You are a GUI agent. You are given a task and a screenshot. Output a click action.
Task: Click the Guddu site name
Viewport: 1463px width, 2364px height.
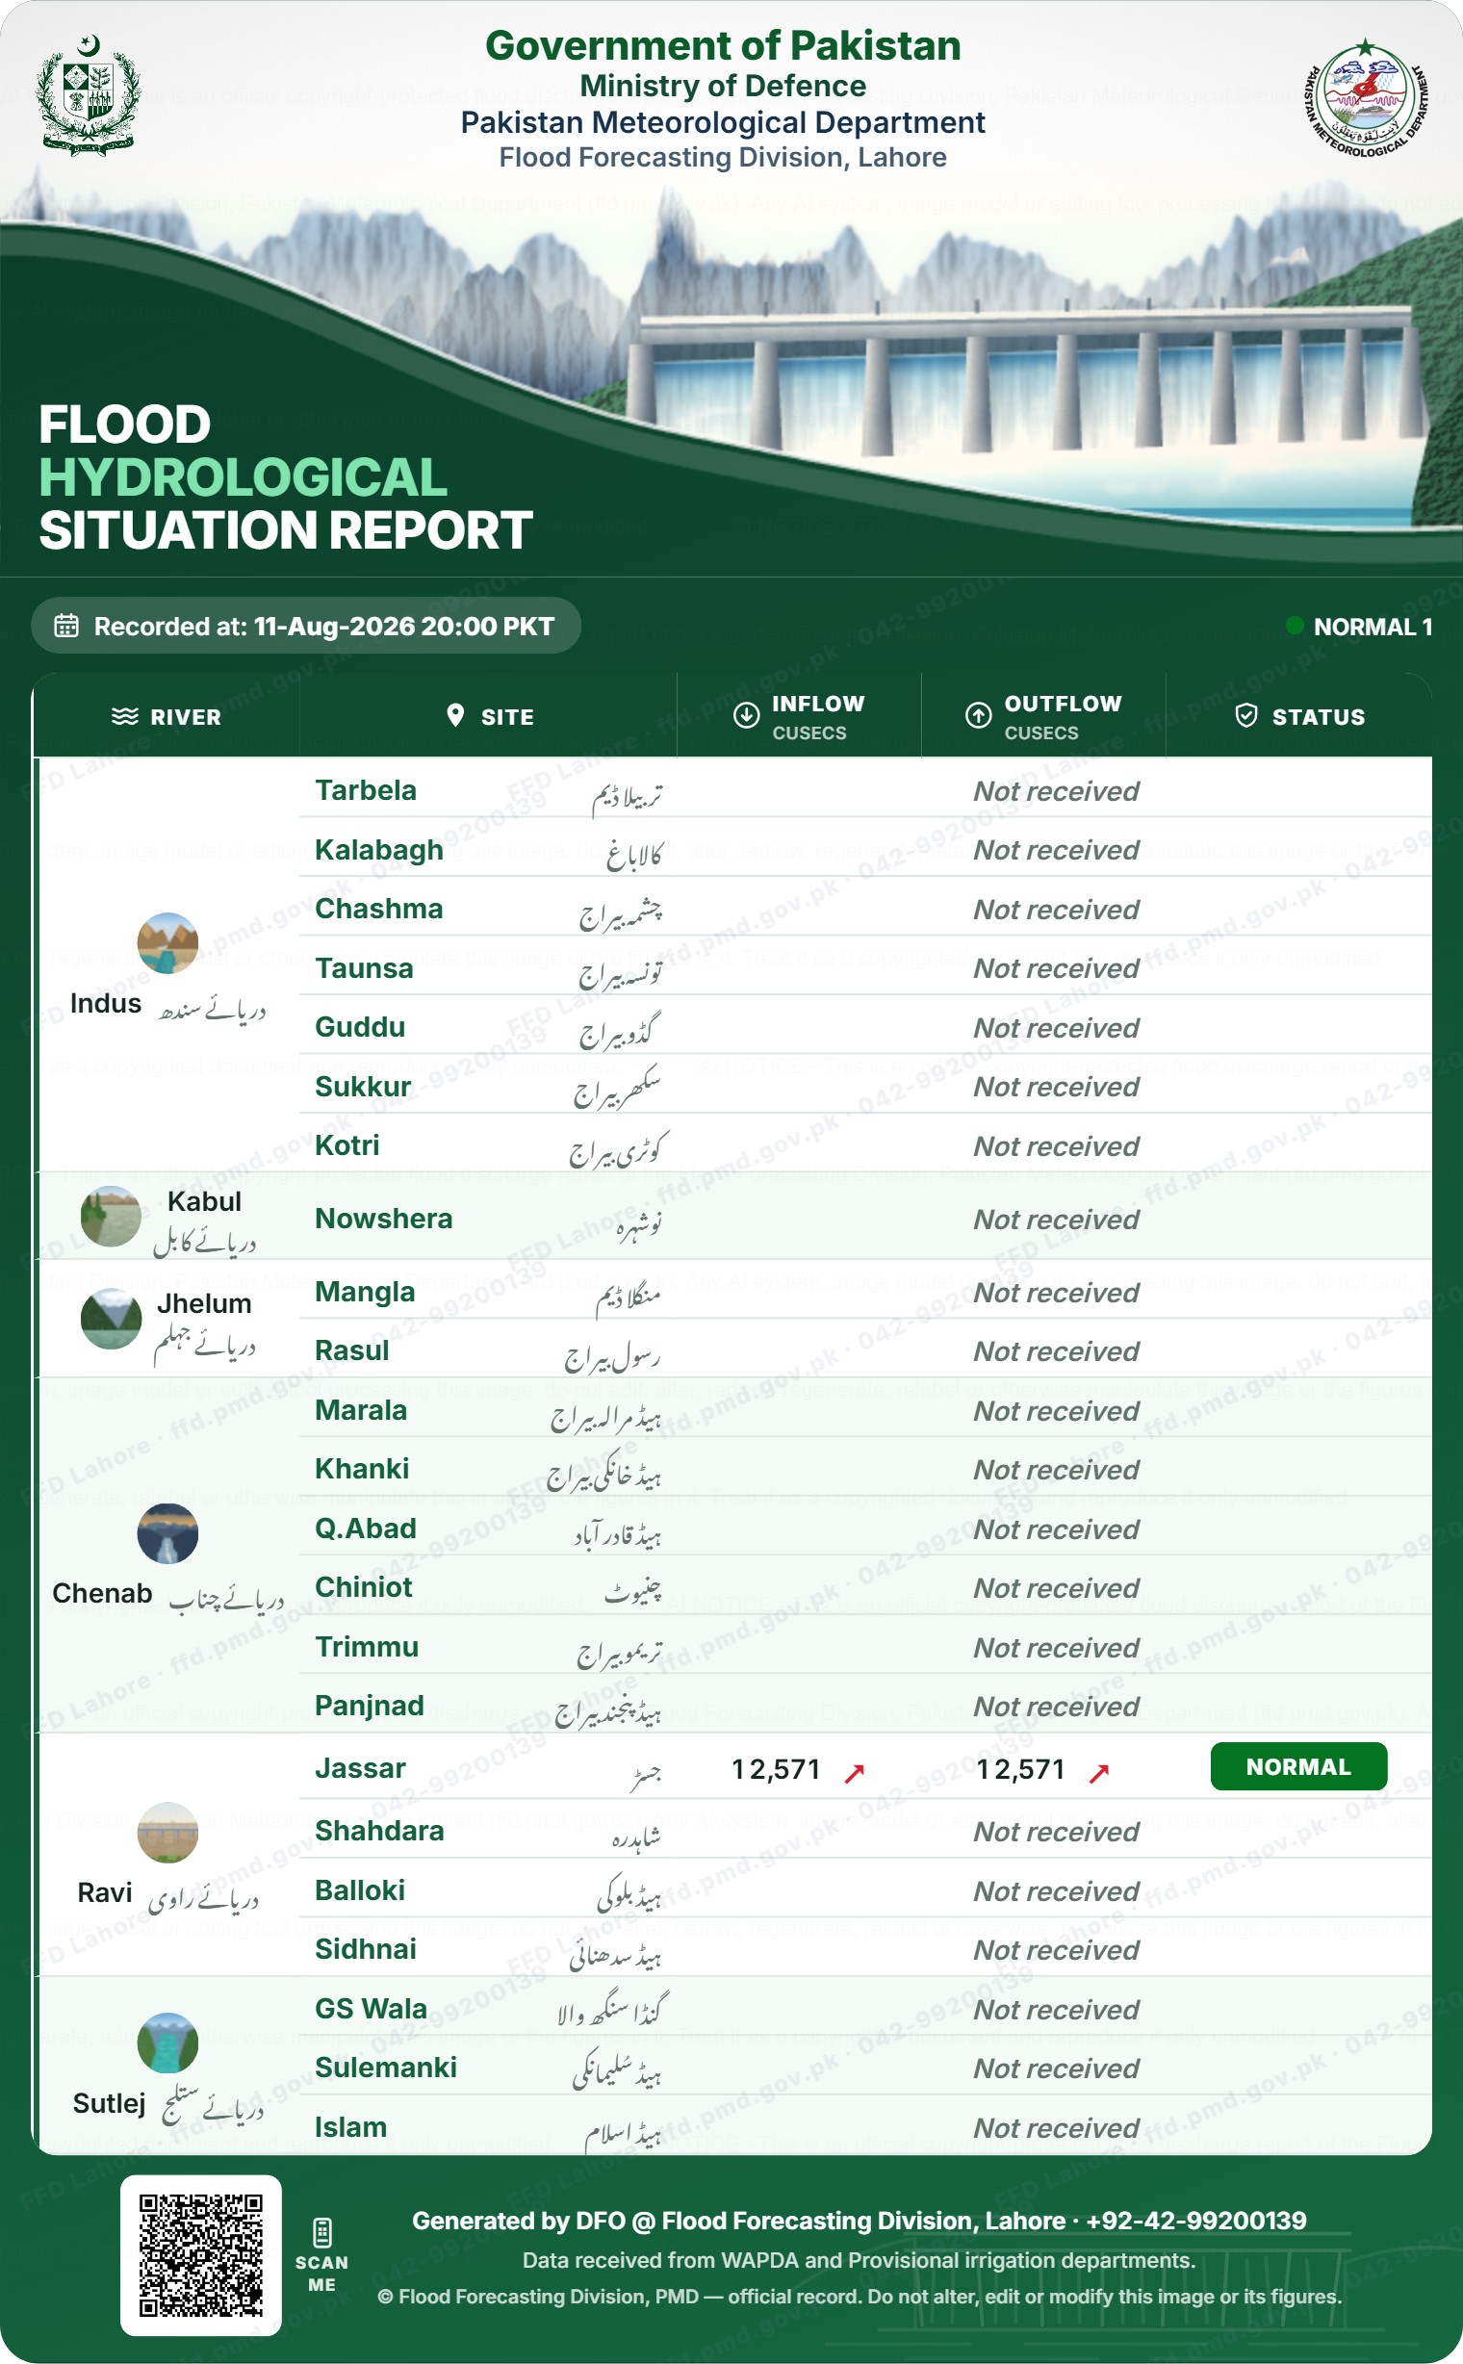[x=360, y=1028]
